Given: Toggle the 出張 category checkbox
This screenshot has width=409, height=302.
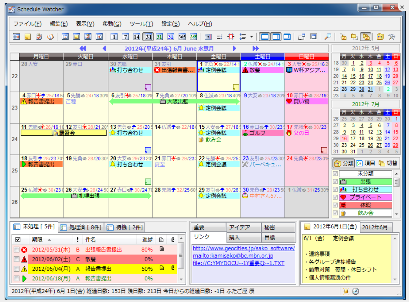Looking at the screenshot, I should click(336, 182).
